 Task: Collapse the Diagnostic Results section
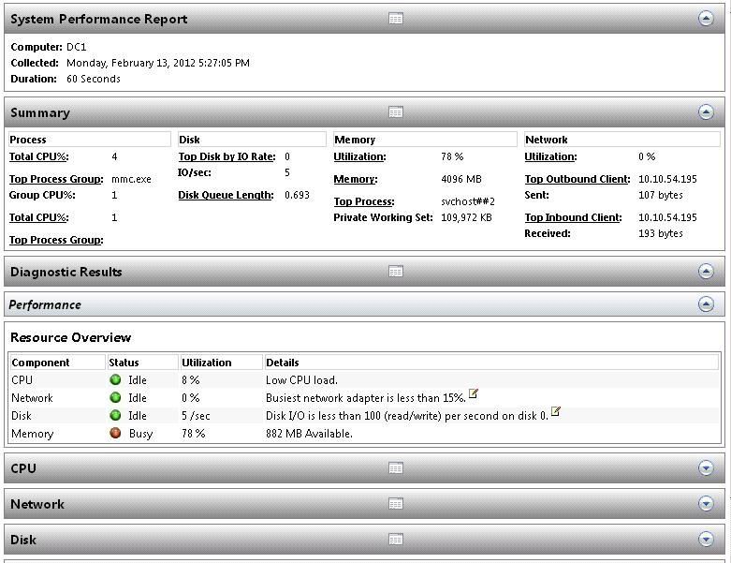click(x=706, y=271)
